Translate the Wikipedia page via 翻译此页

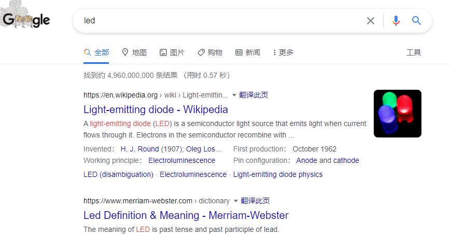click(254, 95)
